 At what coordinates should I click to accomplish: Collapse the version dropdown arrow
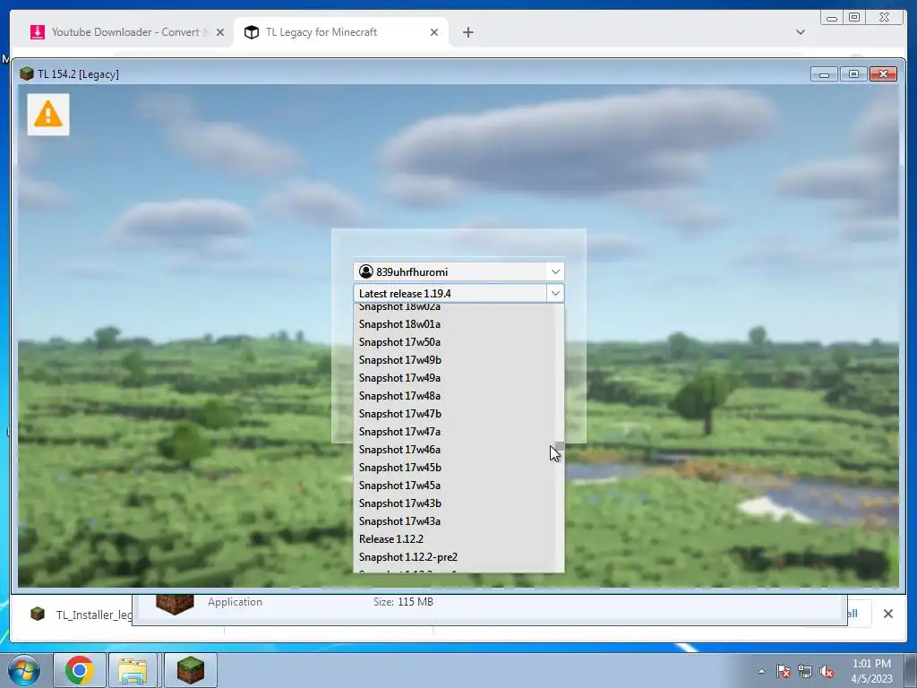pos(555,293)
